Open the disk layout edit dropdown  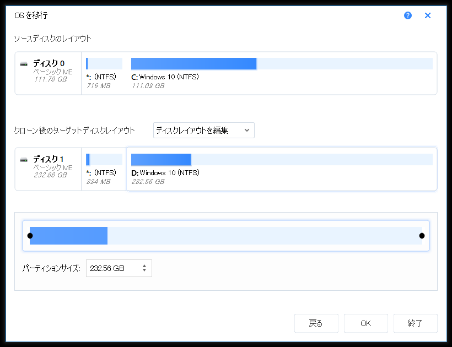coord(203,131)
